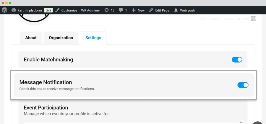Image resolution: width=266 pixels, height=124 pixels.
Task: Click the New plus icon
Action: point(134,10)
